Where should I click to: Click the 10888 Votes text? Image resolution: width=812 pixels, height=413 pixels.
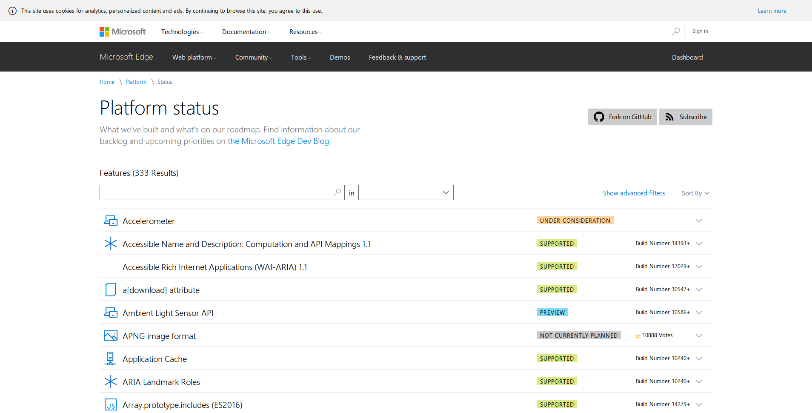(x=658, y=336)
